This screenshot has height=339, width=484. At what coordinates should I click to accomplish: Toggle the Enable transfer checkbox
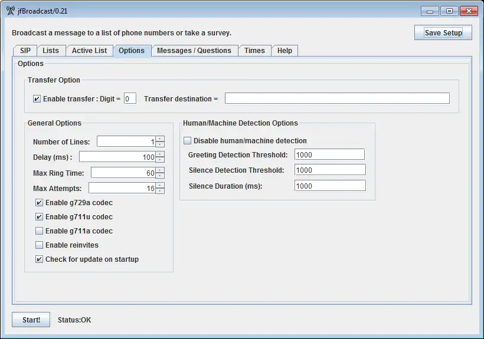tap(37, 99)
